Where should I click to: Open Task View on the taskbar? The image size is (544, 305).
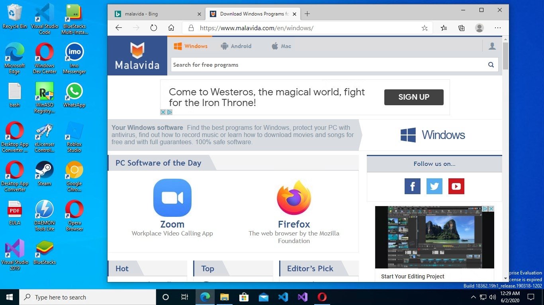pyautogui.click(x=185, y=297)
